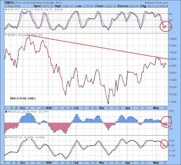Click 'May' on the price panel date axis
The height and width of the screenshot is (165, 181).
(x=156, y=108)
